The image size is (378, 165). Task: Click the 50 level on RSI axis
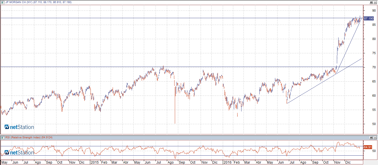coord(374,151)
